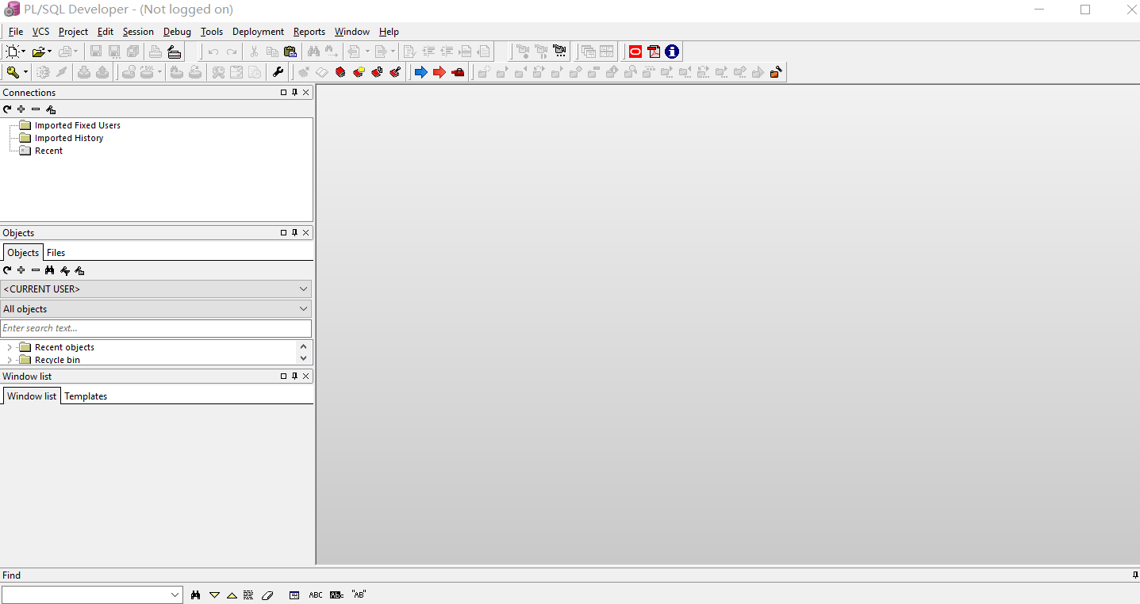Switch to the Templates tab
This screenshot has height=604, width=1140.
(x=86, y=396)
